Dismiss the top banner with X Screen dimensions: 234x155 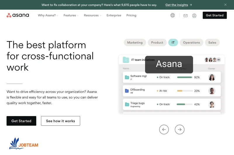click(225, 5)
